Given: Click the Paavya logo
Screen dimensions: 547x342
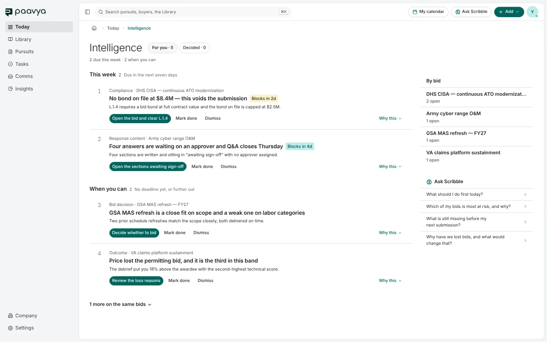Looking at the screenshot, I should (25, 12).
